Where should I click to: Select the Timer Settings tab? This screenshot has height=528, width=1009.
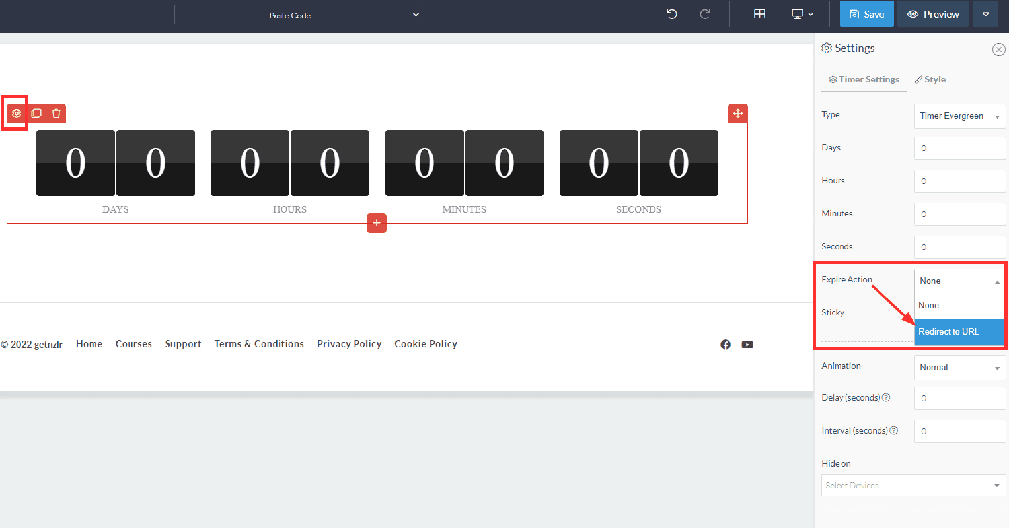click(864, 79)
